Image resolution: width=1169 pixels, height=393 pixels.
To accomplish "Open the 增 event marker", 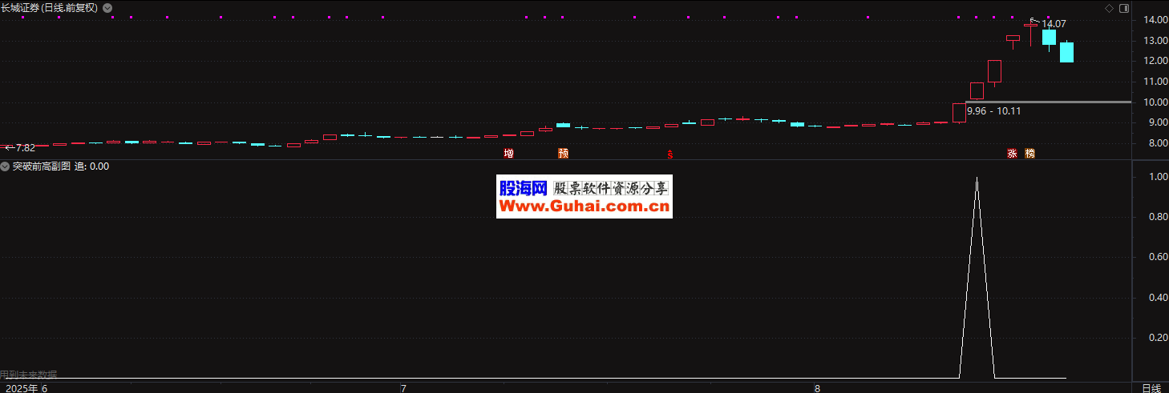I will pyautogui.click(x=508, y=153).
